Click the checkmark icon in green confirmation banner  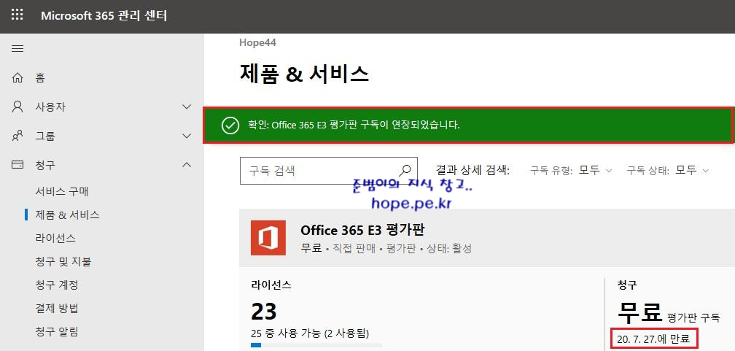click(x=230, y=126)
